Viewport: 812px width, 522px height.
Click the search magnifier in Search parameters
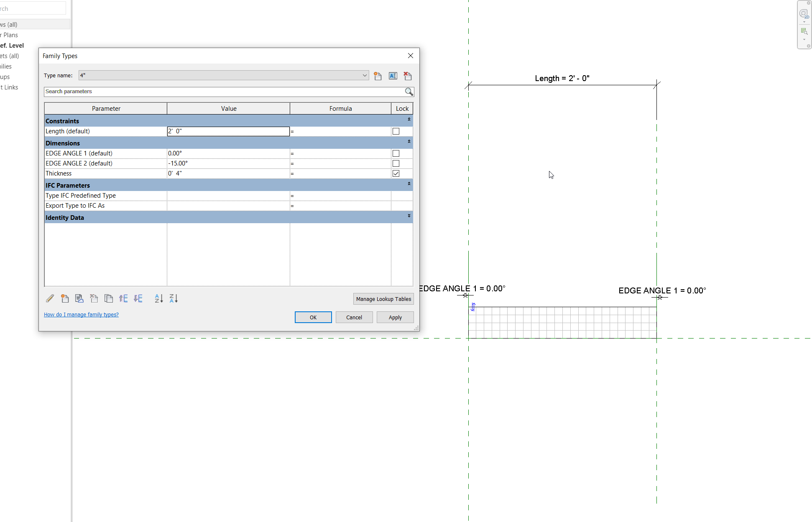(409, 92)
